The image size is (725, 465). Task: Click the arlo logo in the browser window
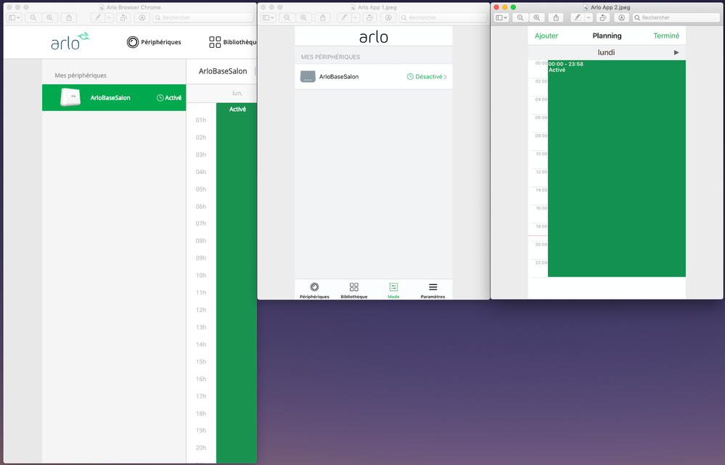(70, 41)
